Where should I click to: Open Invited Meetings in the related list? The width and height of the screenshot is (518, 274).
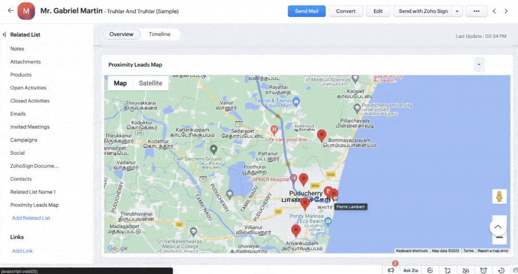tap(30, 127)
